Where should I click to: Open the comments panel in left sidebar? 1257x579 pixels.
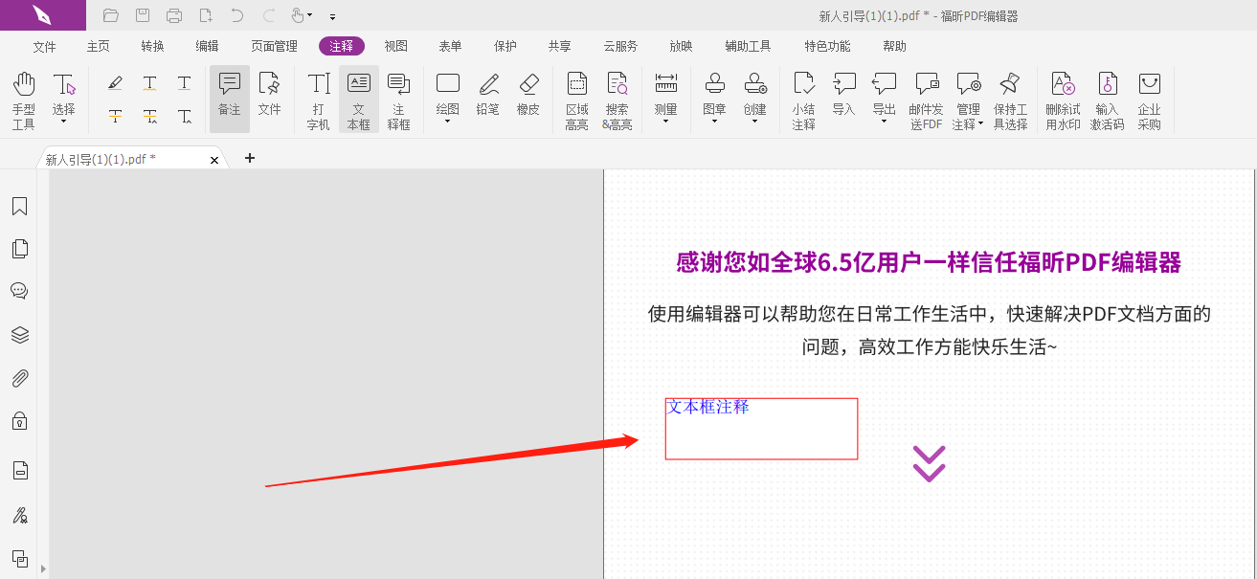click(19, 290)
